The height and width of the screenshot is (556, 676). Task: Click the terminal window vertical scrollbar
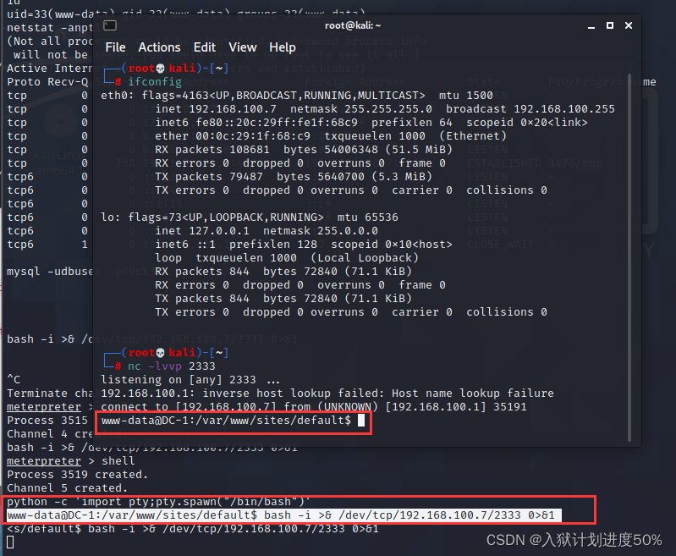coord(629,257)
